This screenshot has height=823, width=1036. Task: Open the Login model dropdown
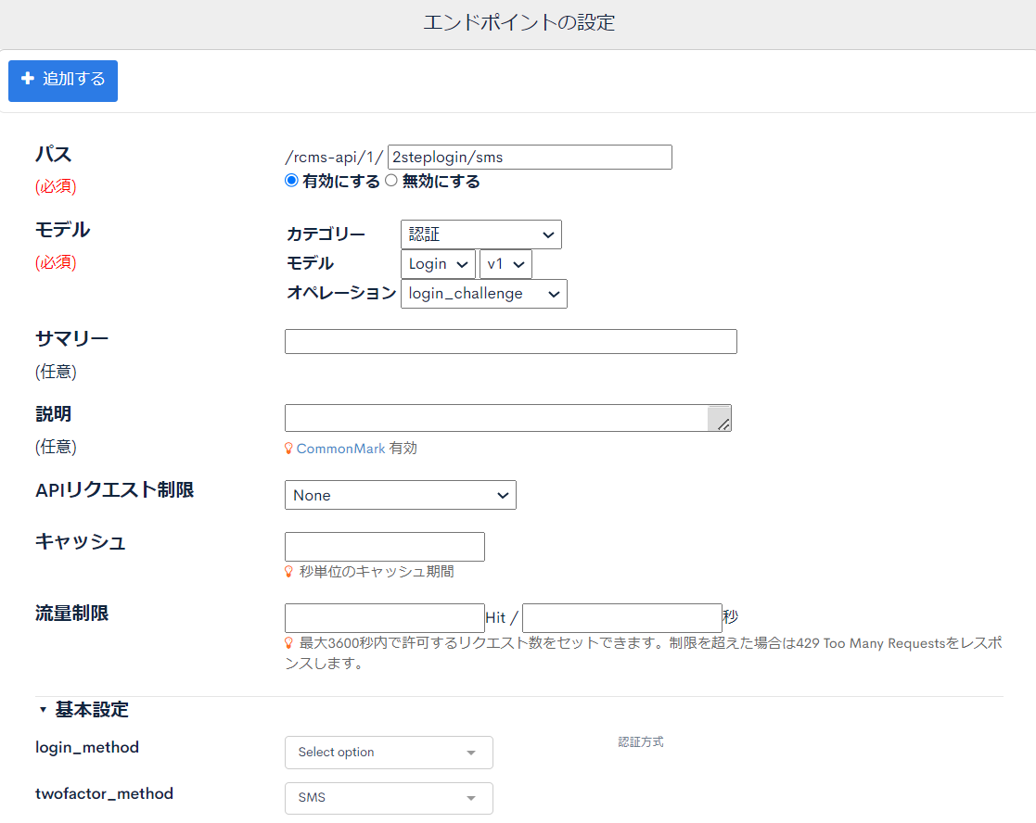click(x=438, y=264)
